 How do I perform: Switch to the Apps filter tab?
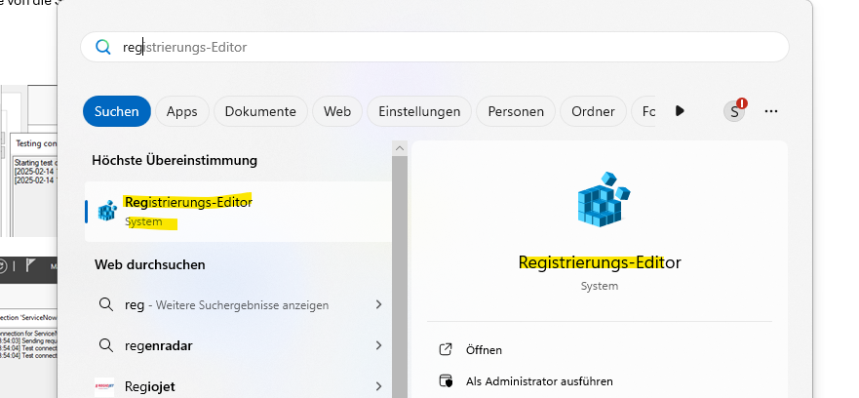pyautogui.click(x=182, y=111)
